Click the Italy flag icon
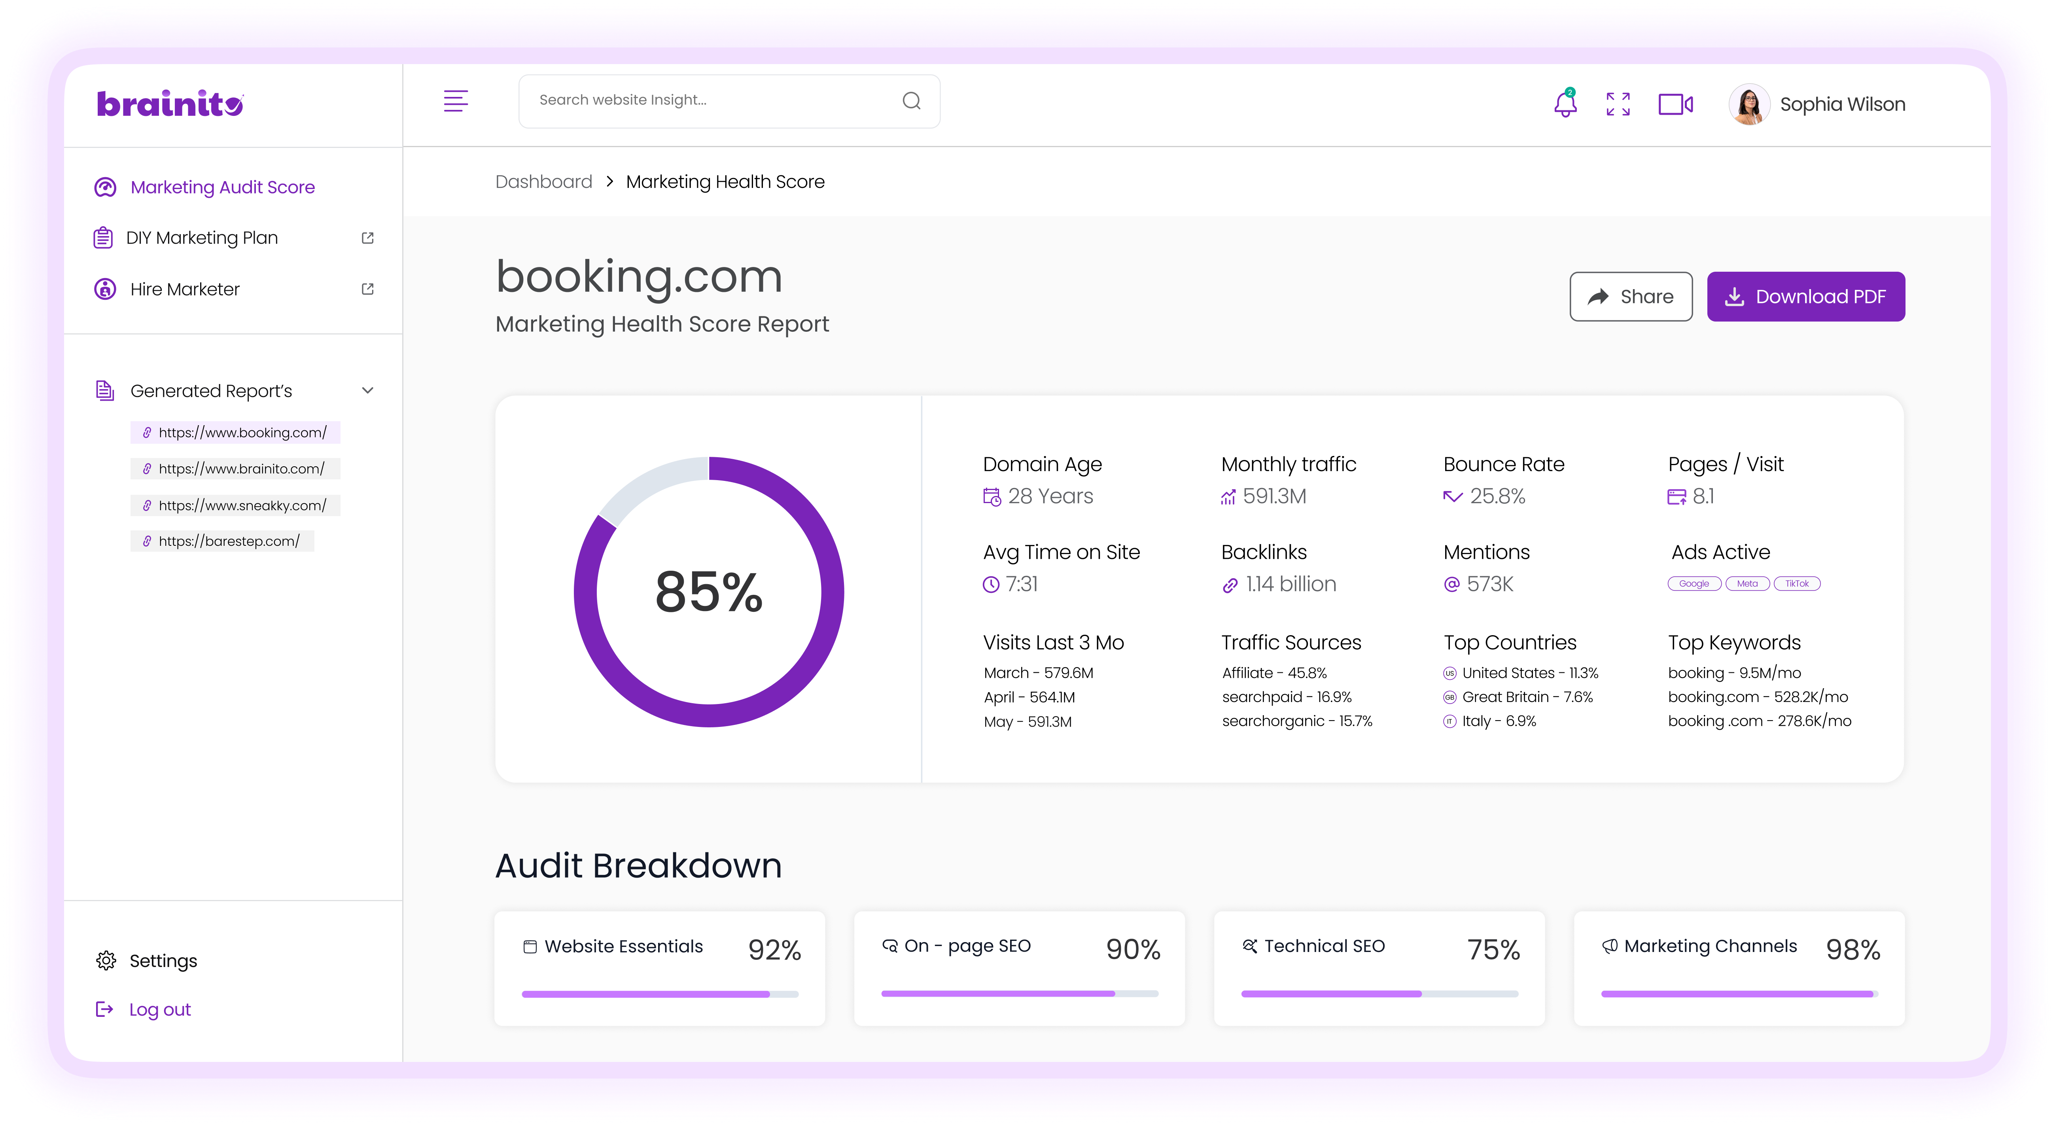The width and height of the screenshot is (2055, 1126). [x=1449, y=721]
